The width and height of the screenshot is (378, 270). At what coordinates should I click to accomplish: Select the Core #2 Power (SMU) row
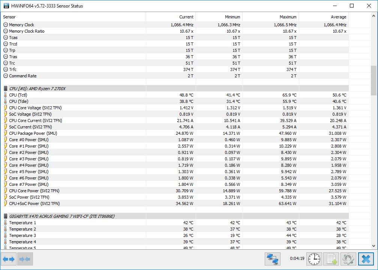tap(175, 152)
